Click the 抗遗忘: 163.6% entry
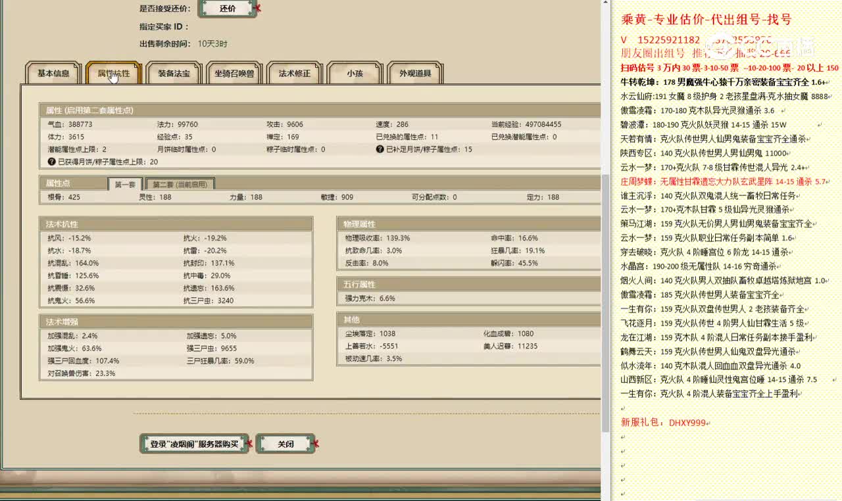This screenshot has width=842, height=501. tap(209, 288)
